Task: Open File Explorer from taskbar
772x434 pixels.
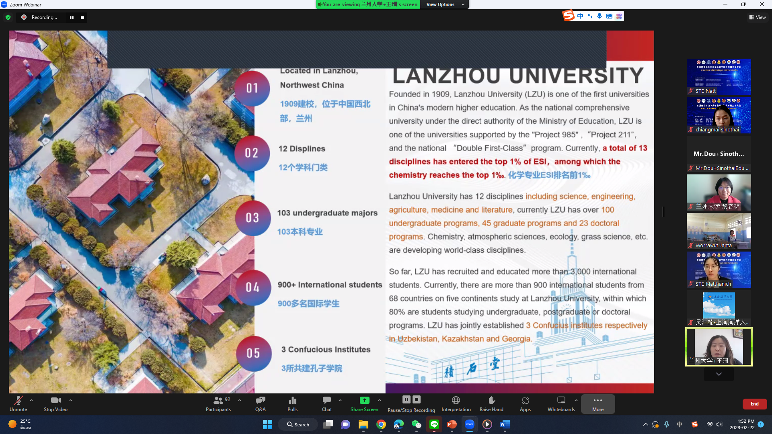Action: tap(363, 424)
